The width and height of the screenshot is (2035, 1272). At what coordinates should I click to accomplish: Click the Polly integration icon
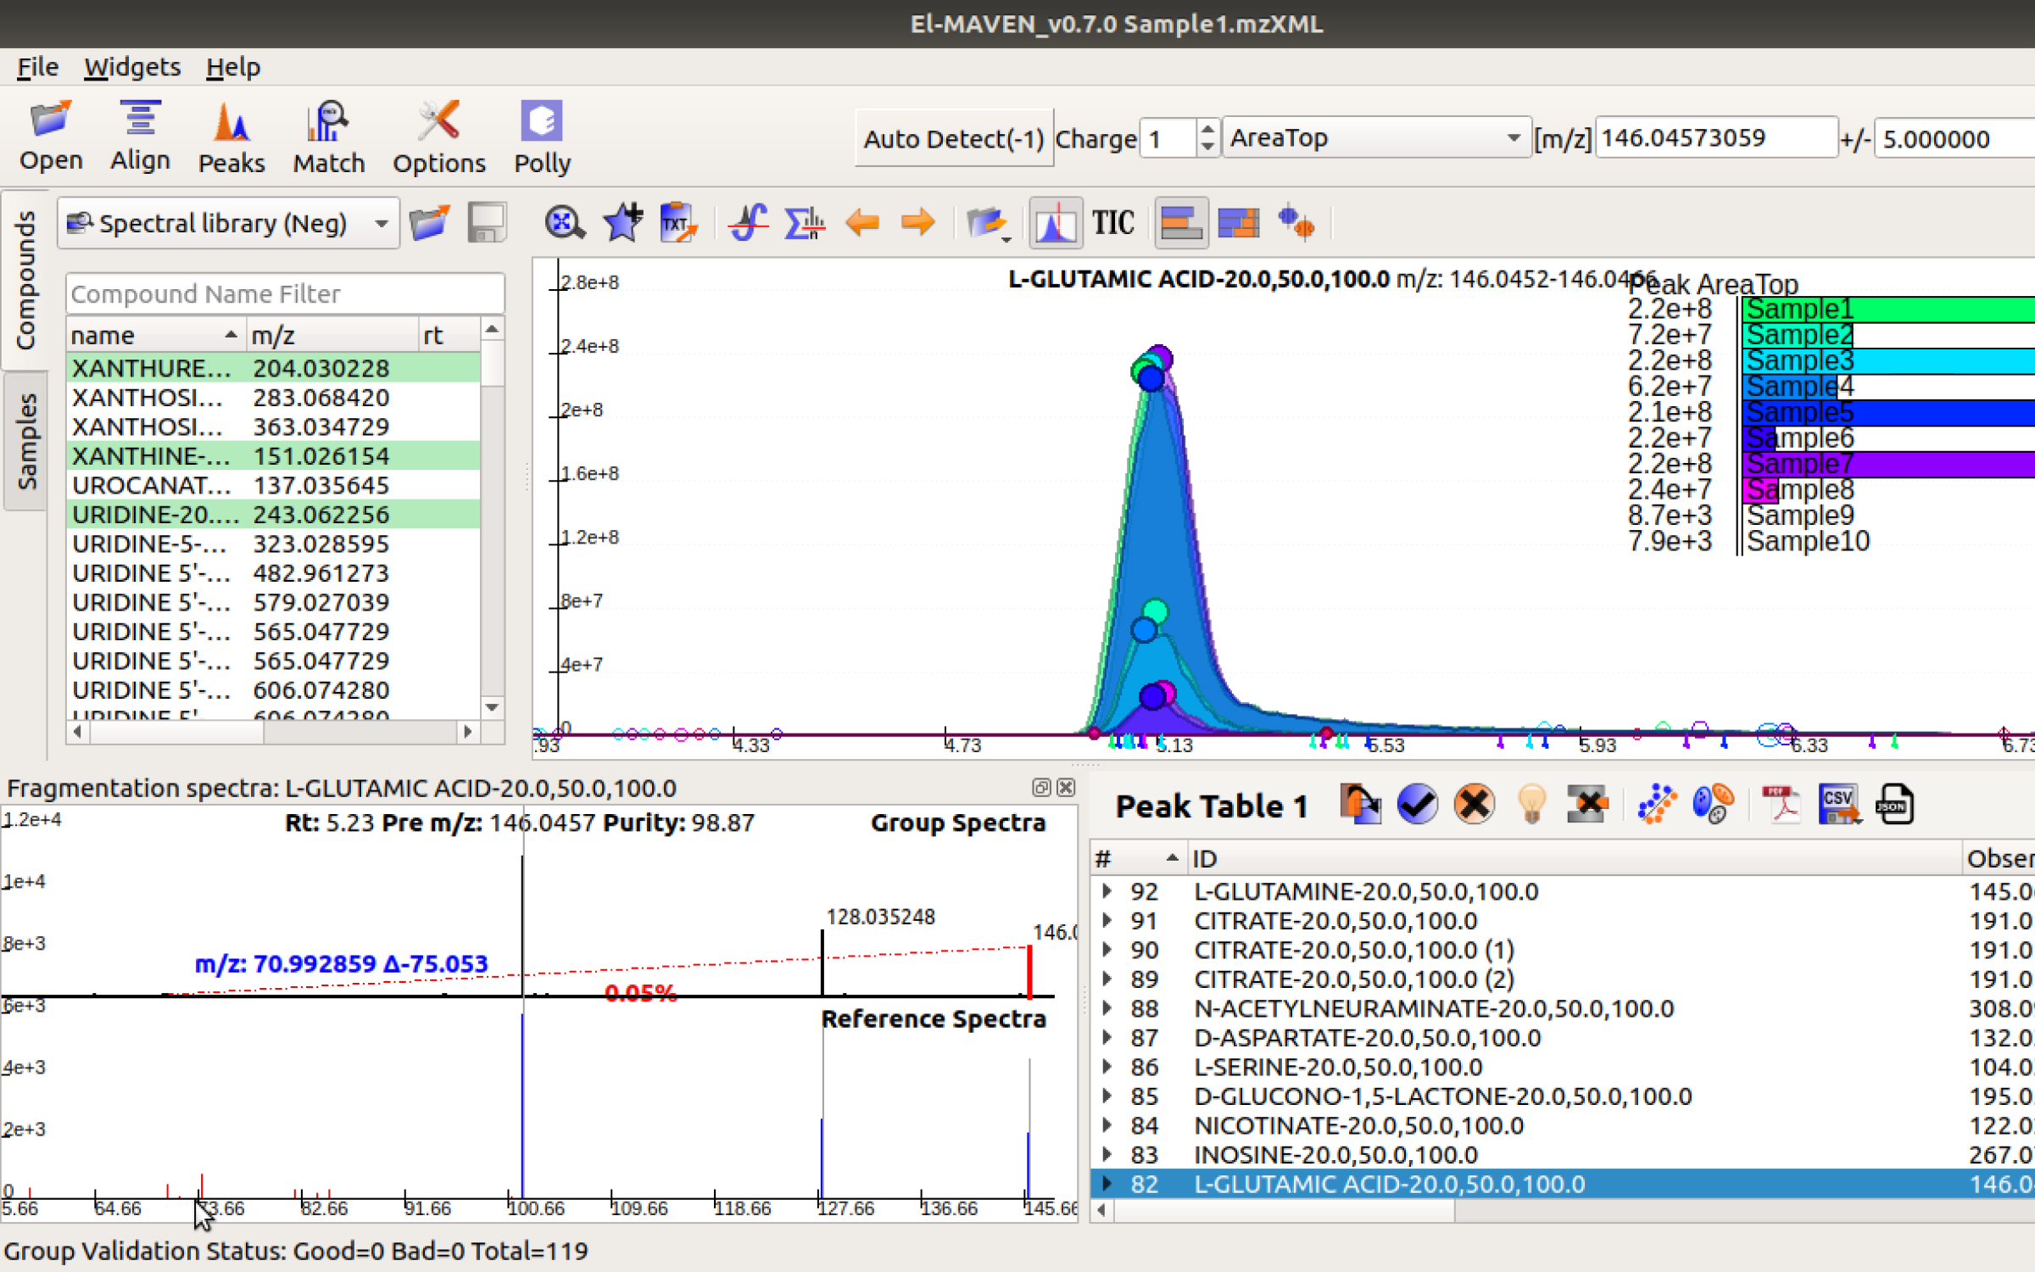click(542, 137)
